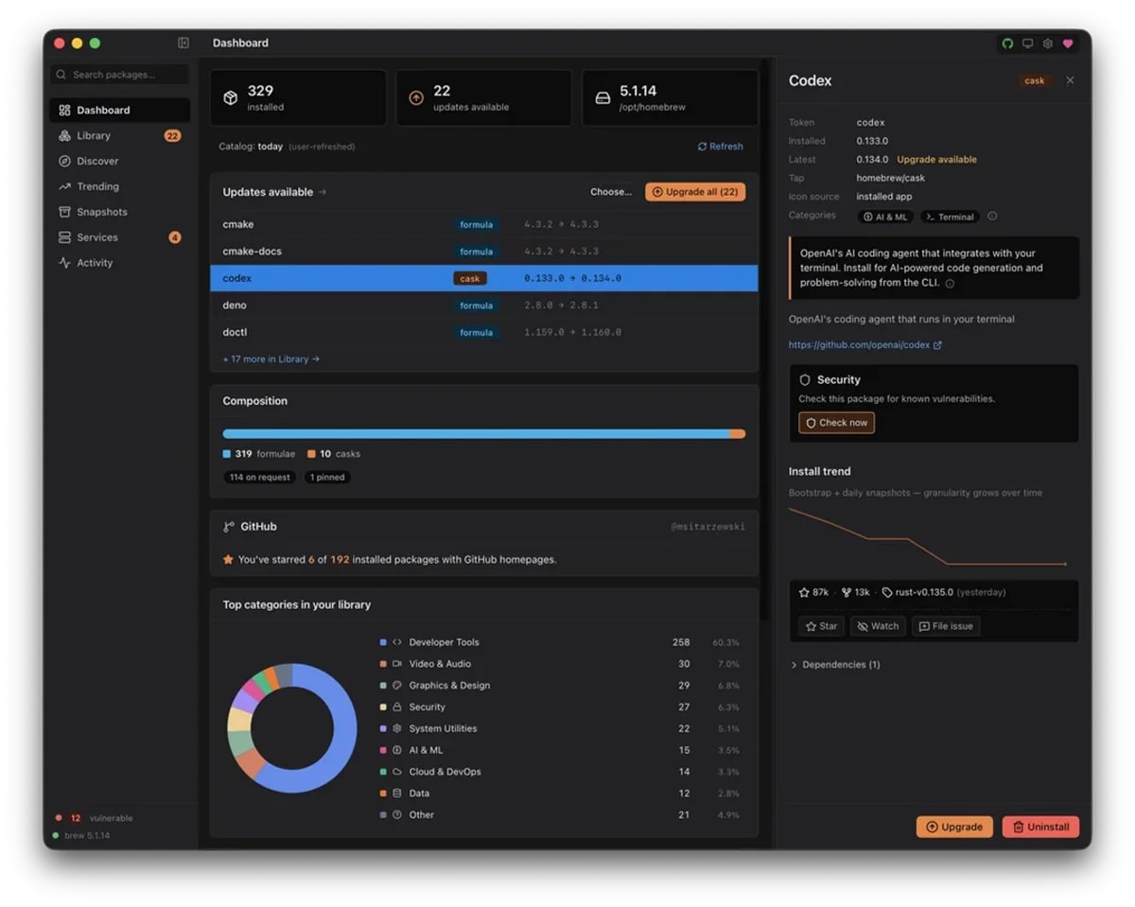The height and width of the screenshot is (907, 1135).
Task: Toggle the sidebar collapse icon
Action: [183, 43]
